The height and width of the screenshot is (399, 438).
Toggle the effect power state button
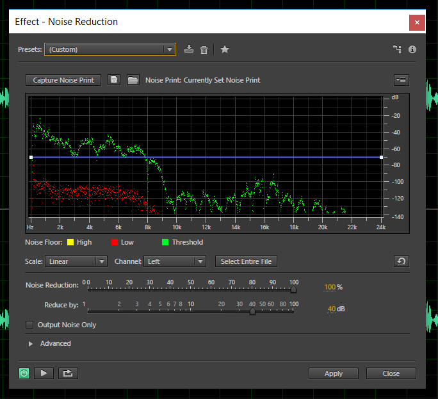click(x=24, y=373)
